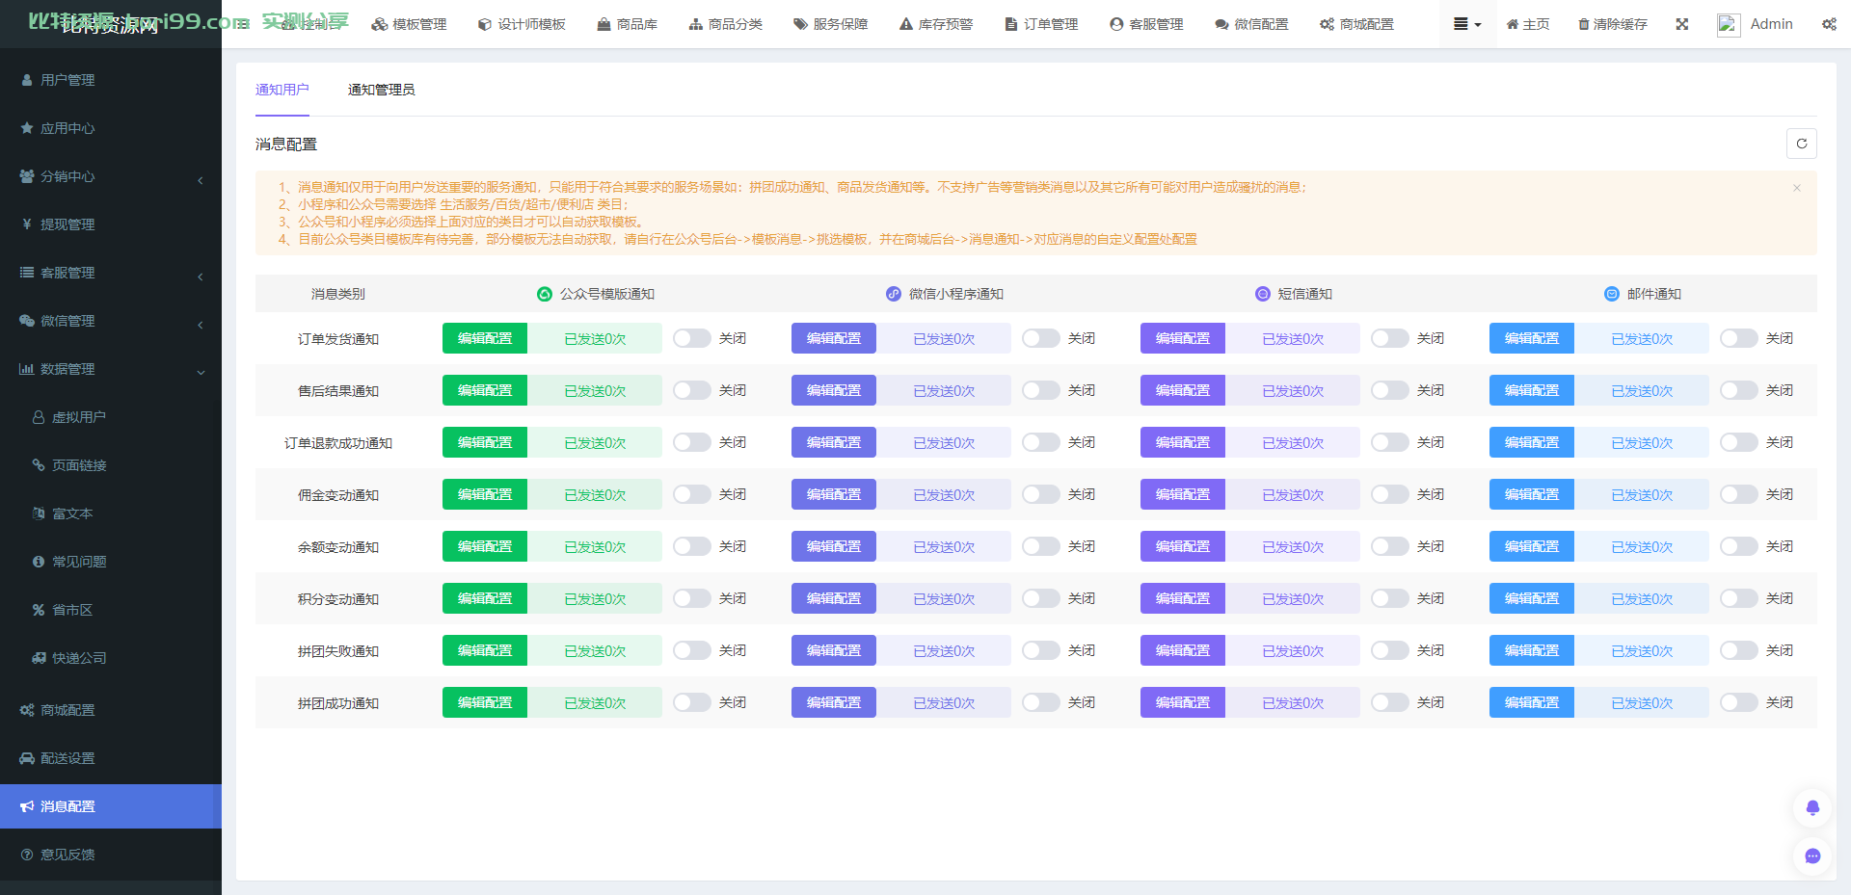Screen dimensions: 1851x895
Task: Expand 分销中心 sidebar chevron
Action: (201, 180)
